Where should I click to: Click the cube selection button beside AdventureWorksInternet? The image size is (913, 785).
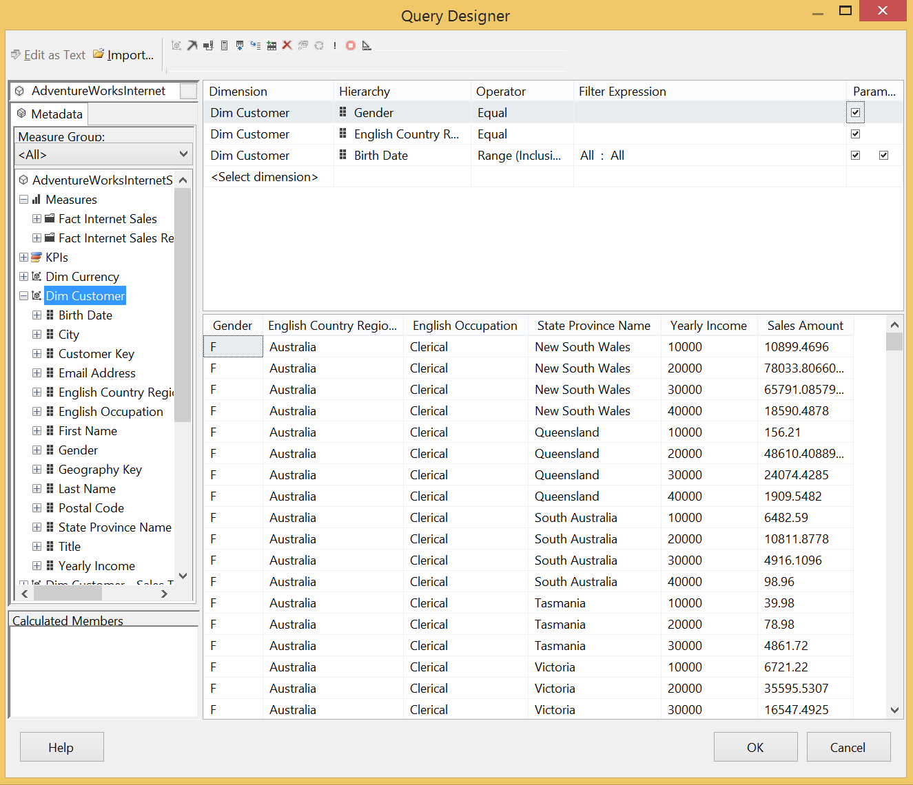tap(188, 91)
